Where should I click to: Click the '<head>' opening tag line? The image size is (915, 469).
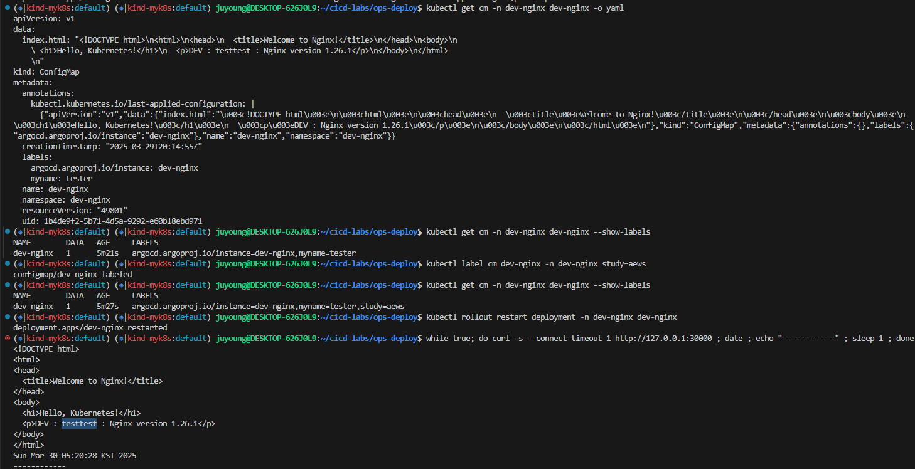pyautogui.click(x=26, y=371)
